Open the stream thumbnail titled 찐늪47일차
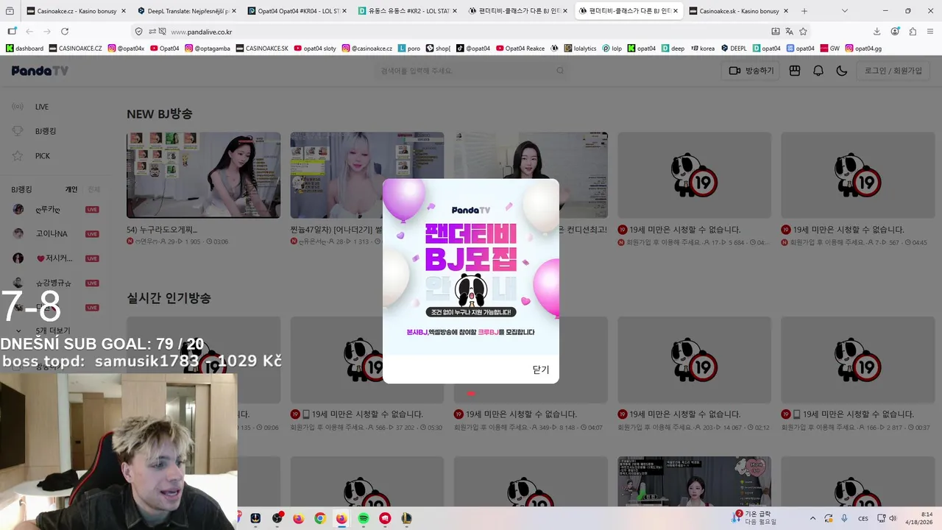The image size is (942, 530). tap(366, 175)
